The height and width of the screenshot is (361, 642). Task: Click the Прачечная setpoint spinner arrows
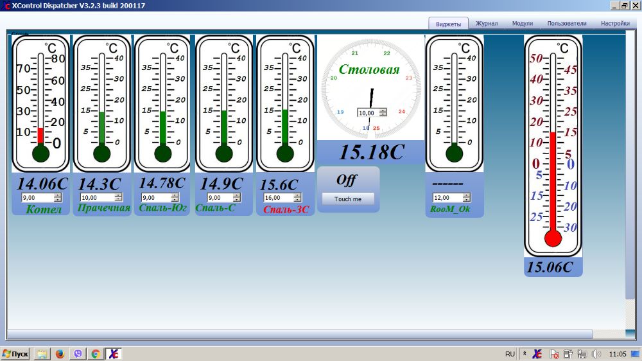click(118, 197)
